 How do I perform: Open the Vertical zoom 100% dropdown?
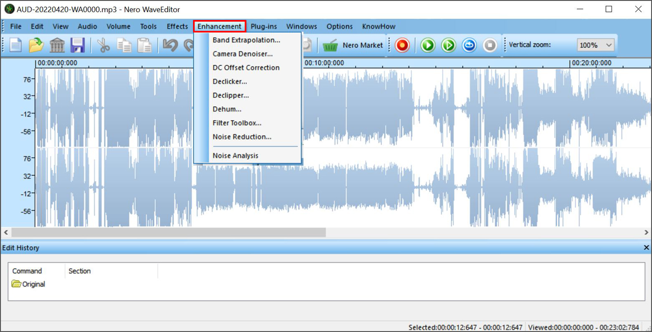coord(595,45)
